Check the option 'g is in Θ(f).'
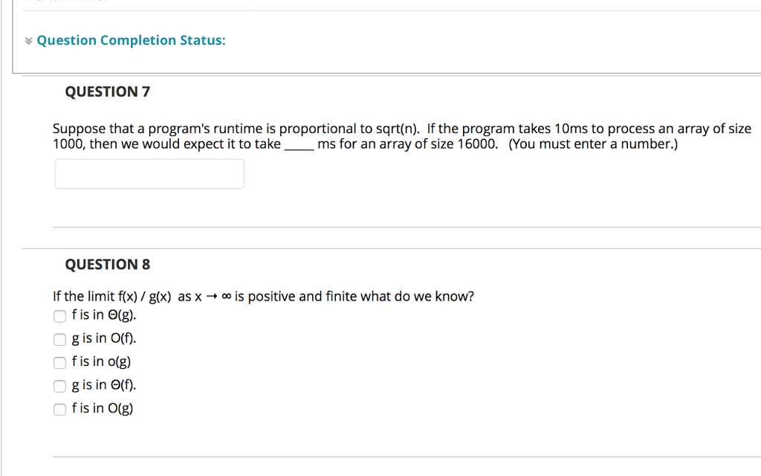This screenshot has height=476, width=761. (59, 385)
